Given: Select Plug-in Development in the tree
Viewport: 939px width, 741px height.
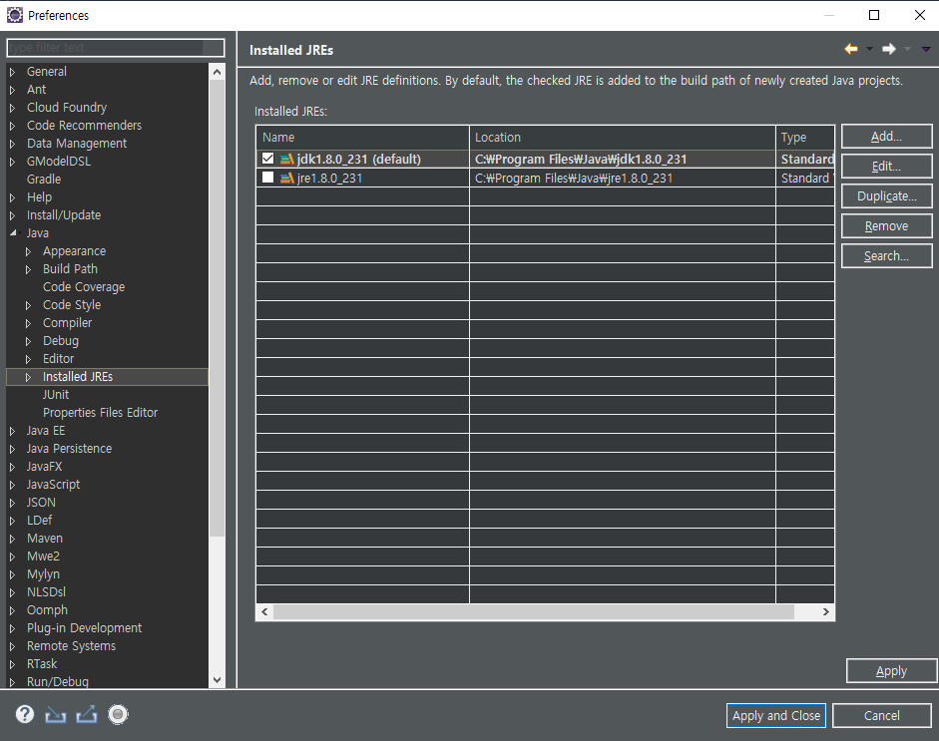Looking at the screenshot, I should (84, 628).
